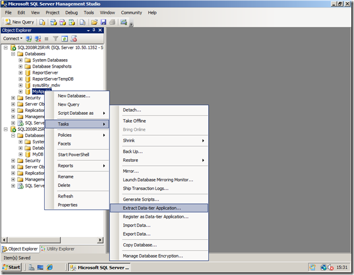Image resolution: width=354 pixels, height=275 pixels.
Task: Click the Activity Monitor toolbar icon
Action: pyautogui.click(x=124, y=22)
